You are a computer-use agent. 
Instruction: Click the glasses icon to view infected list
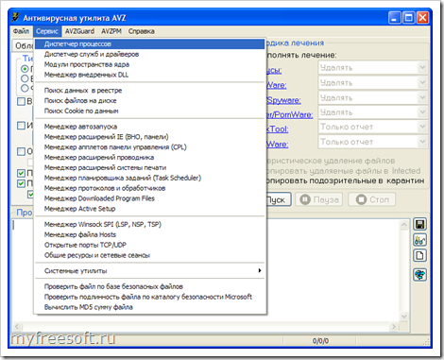(419, 240)
